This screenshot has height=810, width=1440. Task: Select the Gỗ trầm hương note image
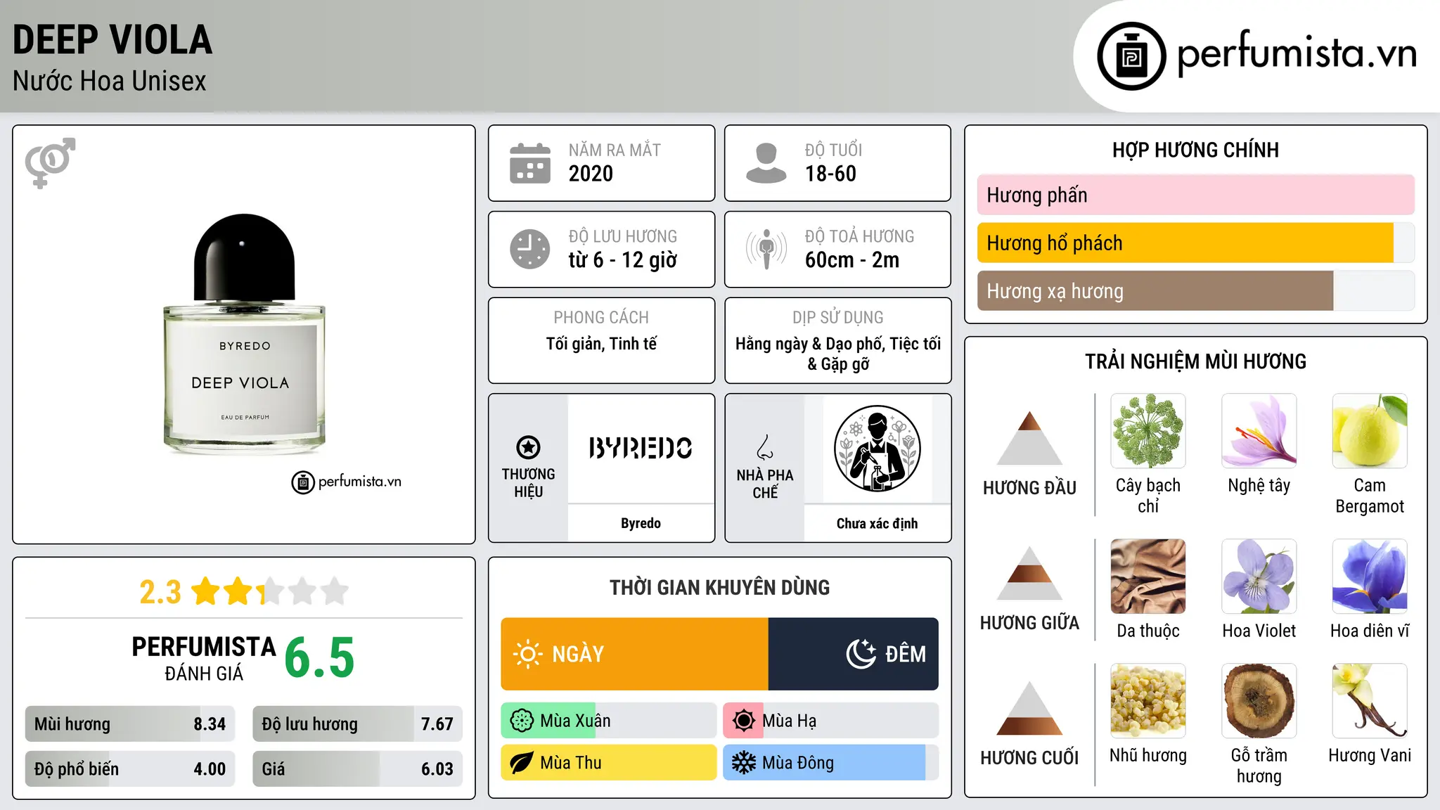coord(1259,701)
